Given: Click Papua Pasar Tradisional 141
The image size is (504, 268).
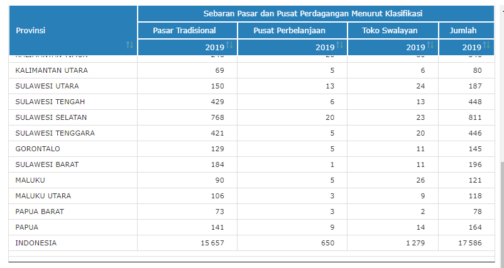Looking at the screenshot, I should (x=217, y=227).
